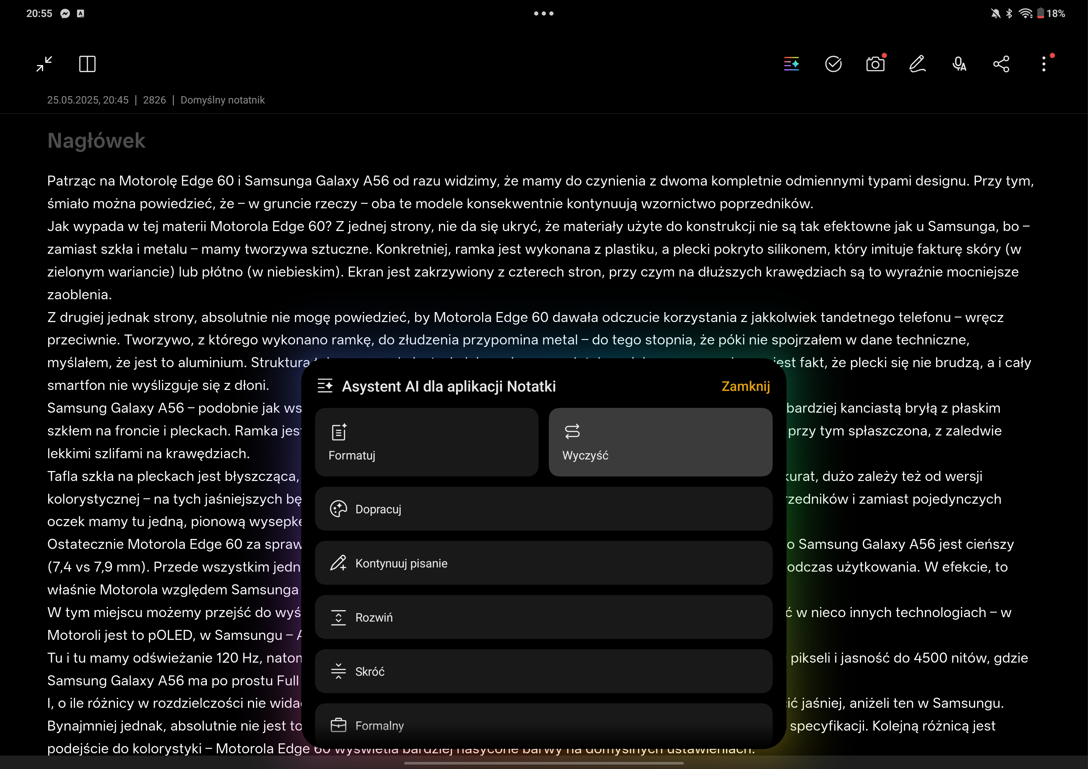Tap the Domyślny notatnik notebook label
Viewport: 1088px width, 769px height.
pos(222,100)
